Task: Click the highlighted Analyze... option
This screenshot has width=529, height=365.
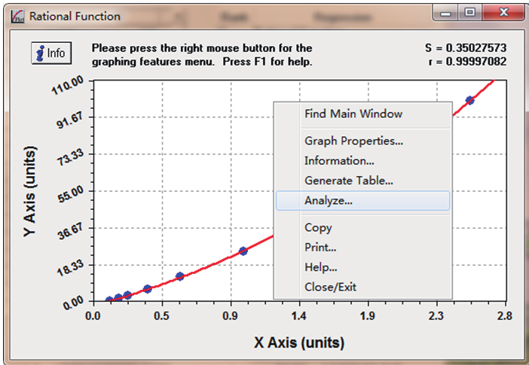Action: coord(329,201)
